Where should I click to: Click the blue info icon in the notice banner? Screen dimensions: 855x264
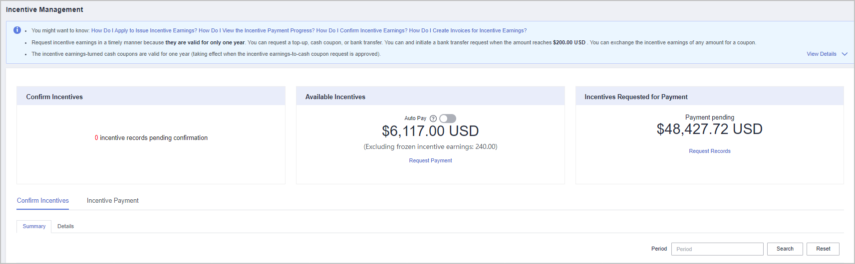[17, 30]
